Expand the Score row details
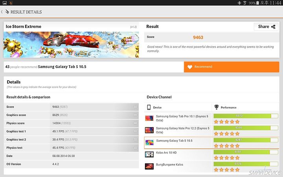The width and height of the screenshot is (283, 177). coord(135,107)
